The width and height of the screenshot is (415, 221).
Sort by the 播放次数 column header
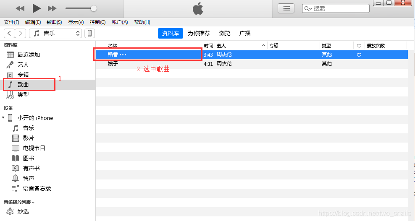376,45
